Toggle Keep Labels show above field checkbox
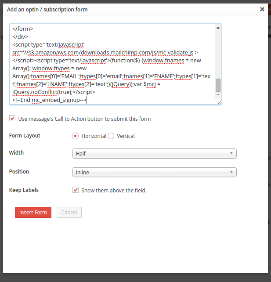This screenshot has height=282, width=271. tap(76, 190)
